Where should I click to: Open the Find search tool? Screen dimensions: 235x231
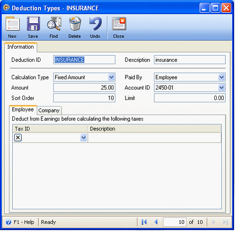(54, 24)
